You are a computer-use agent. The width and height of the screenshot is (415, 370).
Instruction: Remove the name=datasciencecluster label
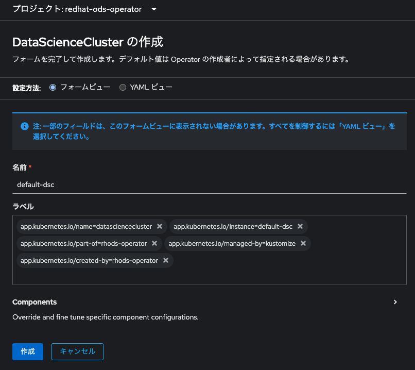click(160, 226)
